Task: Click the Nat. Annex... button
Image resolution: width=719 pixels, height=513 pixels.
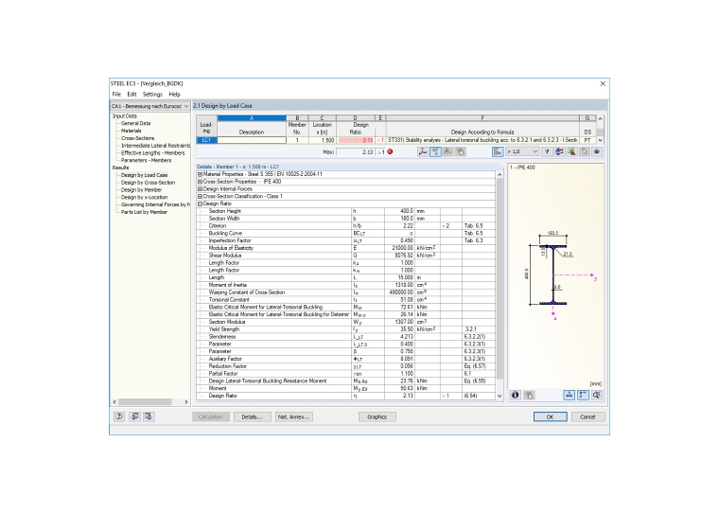Action: click(x=294, y=417)
